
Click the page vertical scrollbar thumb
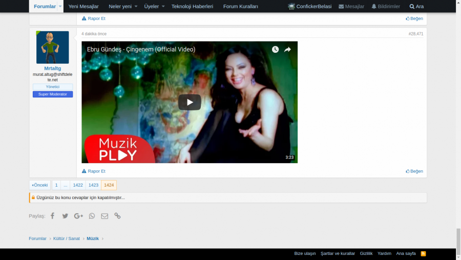point(458,242)
